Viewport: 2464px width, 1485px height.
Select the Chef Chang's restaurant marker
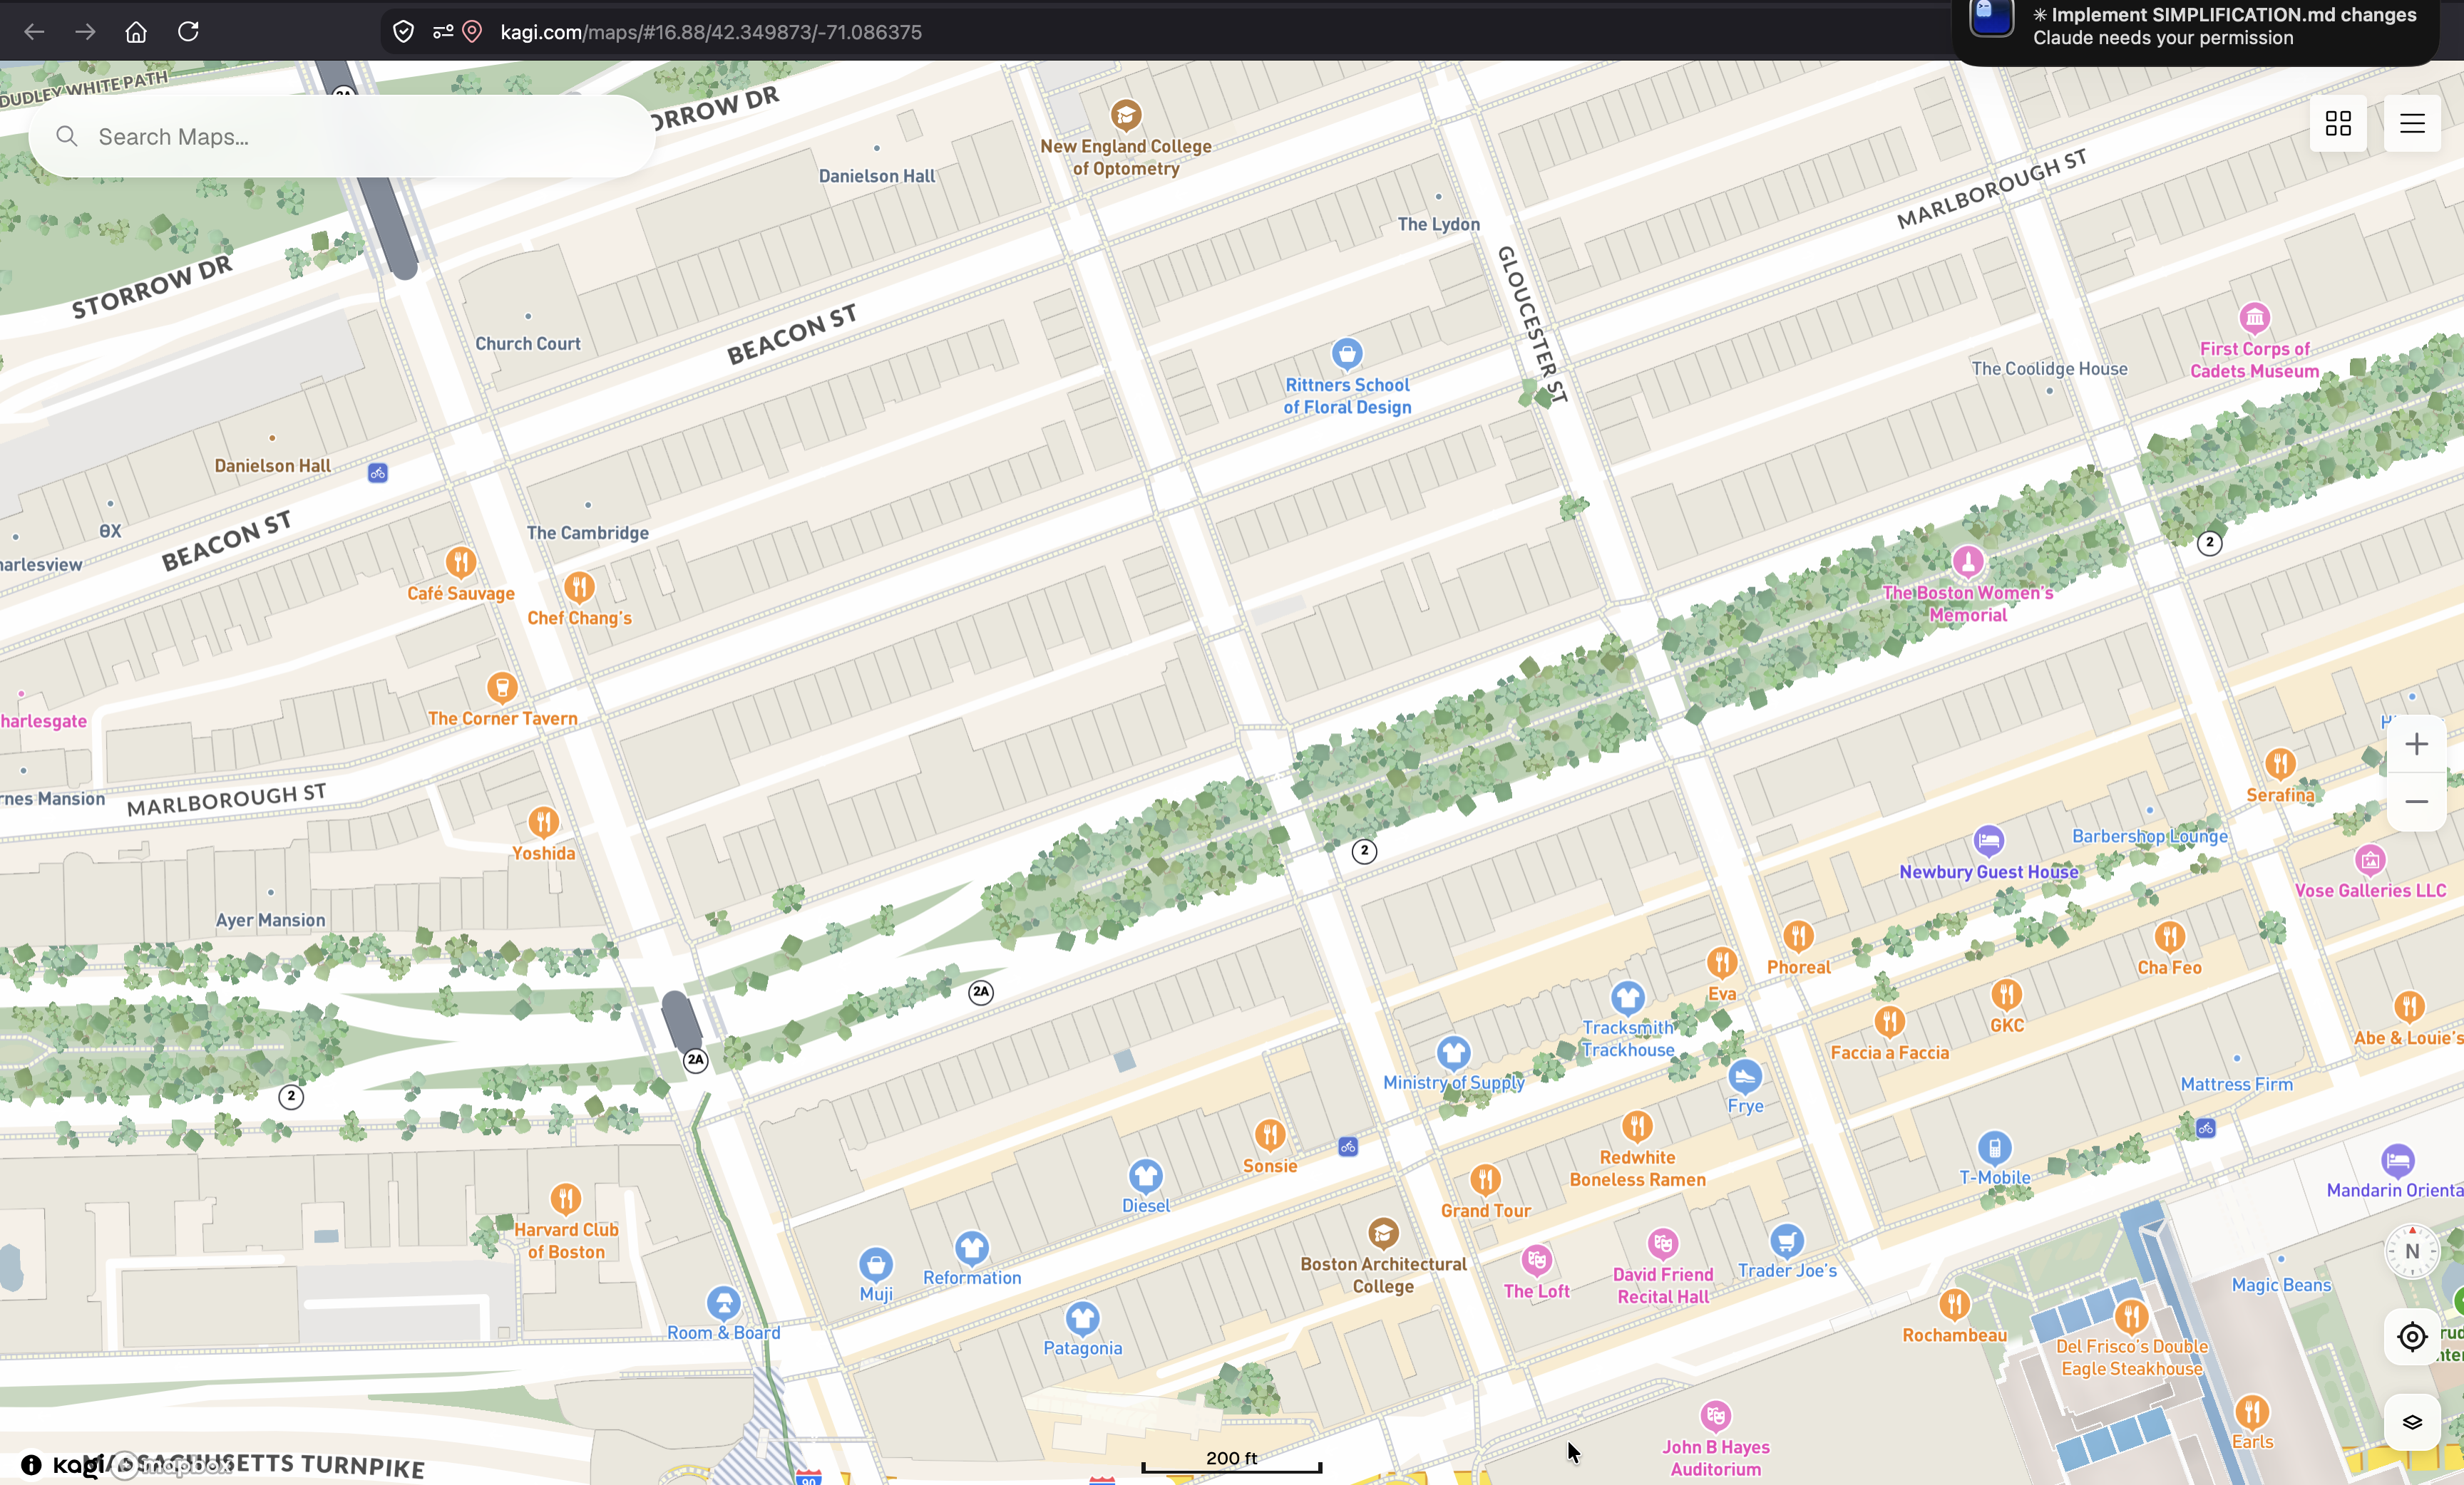579,586
